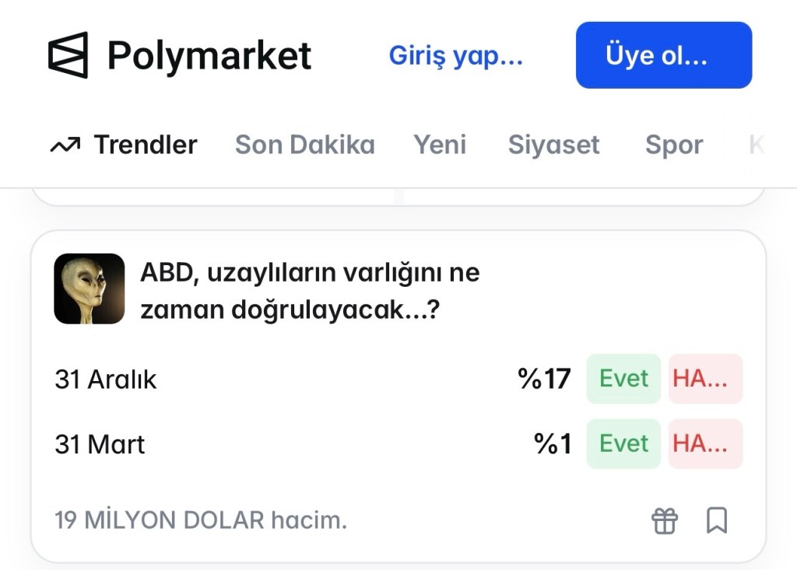The image size is (797, 570).
Task: Choose Evet for 31 Aralık
Action: tap(623, 379)
